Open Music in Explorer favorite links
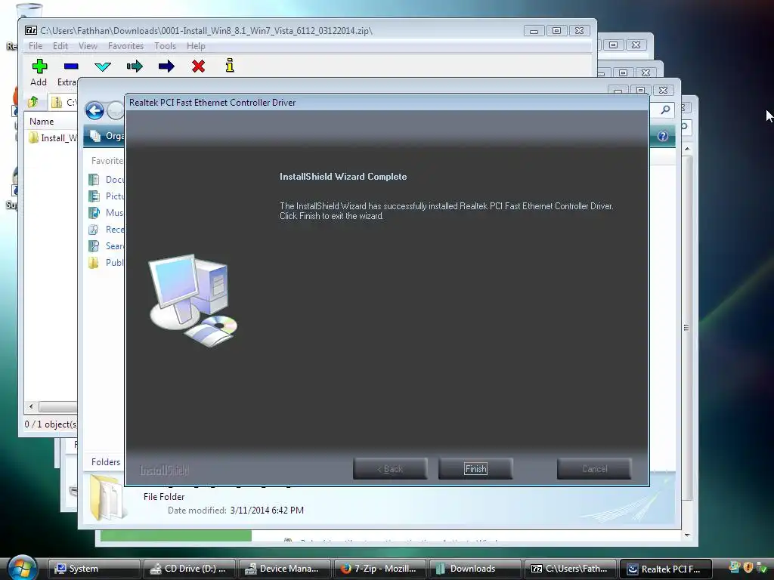The image size is (774, 580). pyautogui.click(x=107, y=212)
